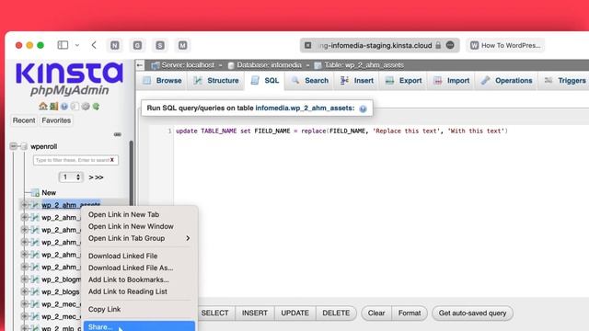The image size is (589, 331).
Task: Click the page menu icon in address bar
Action: tap(450, 45)
